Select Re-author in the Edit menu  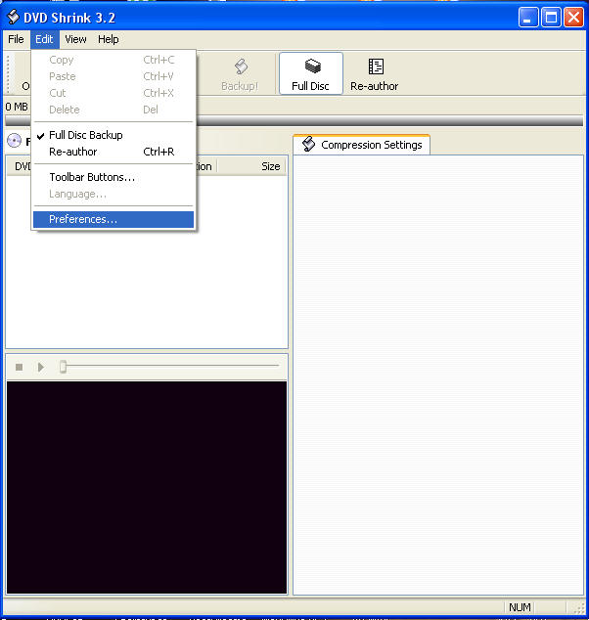113,152
